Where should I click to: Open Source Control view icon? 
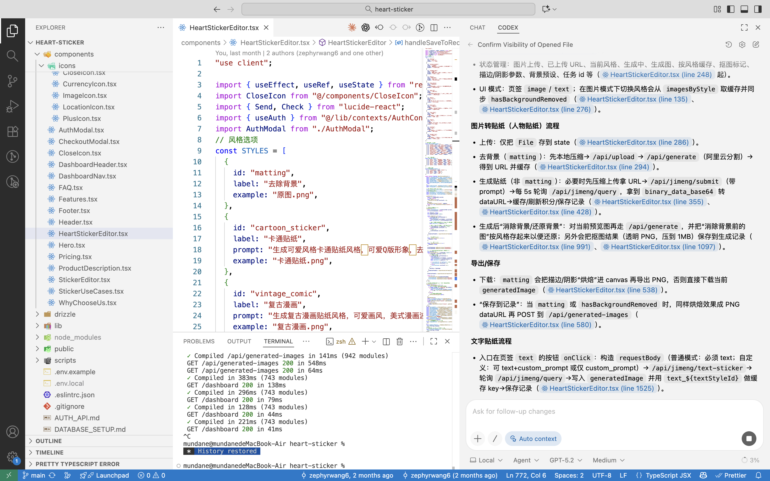click(12, 81)
